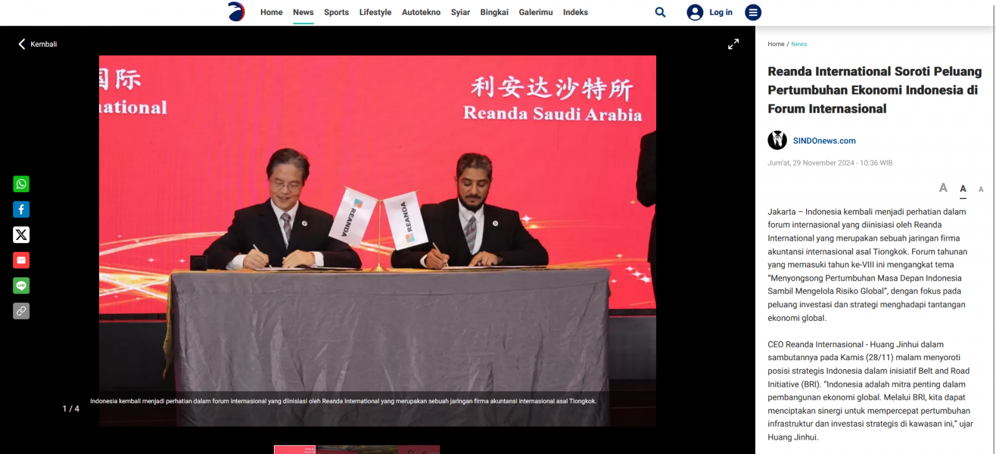Open the Syiar menu item
The height and width of the screenshot is (454, 996).
[461, 12]
